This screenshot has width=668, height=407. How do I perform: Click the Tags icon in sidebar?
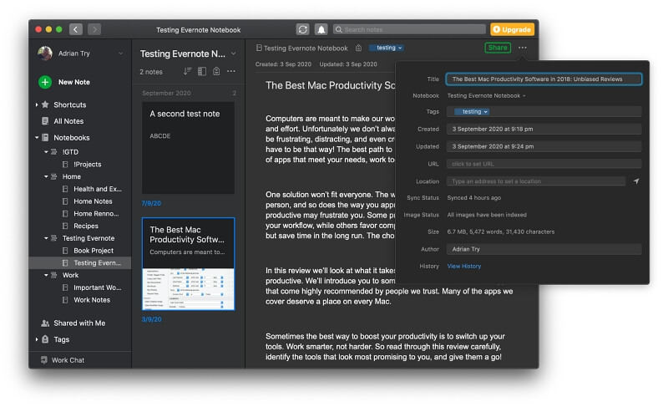pos(45,339)
